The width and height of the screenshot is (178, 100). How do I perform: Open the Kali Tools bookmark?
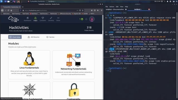coord(25,14)
